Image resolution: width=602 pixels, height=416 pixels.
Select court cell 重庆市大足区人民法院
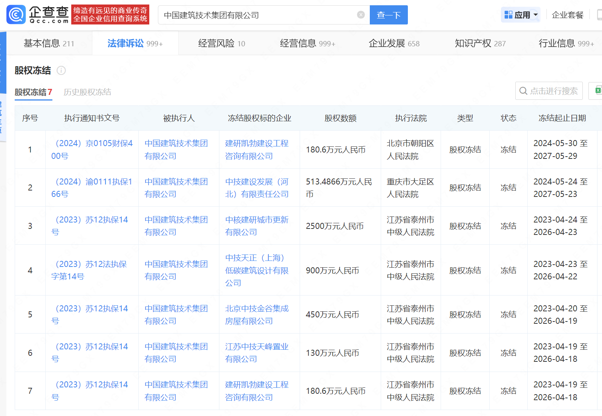click(411, 187)
